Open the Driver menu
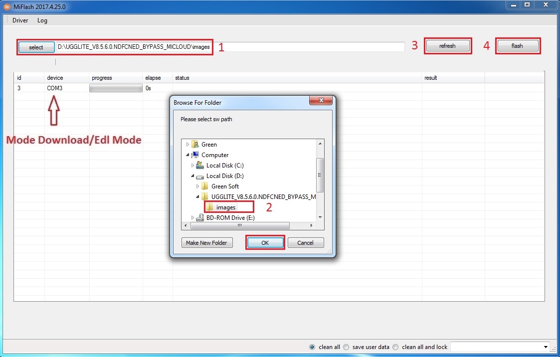 click(20, 20)
